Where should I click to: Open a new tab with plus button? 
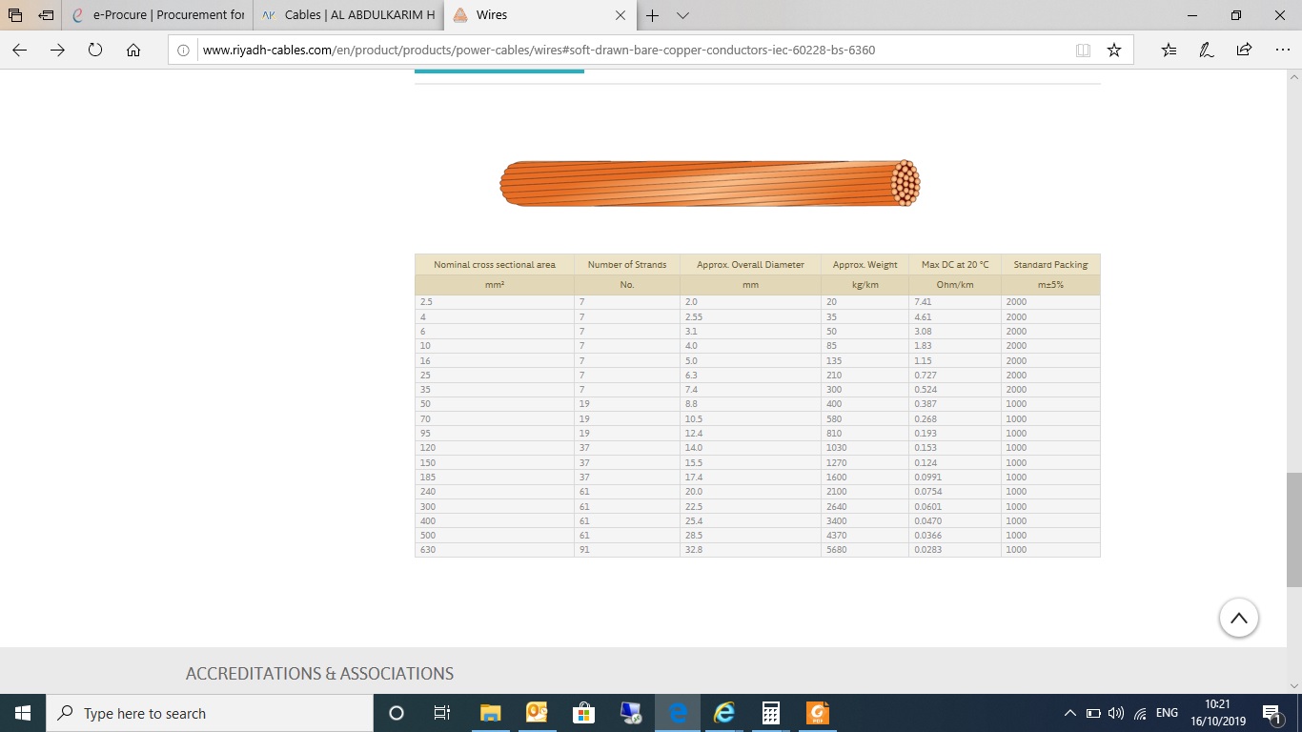pyautogui.click(x=653, y=15)
